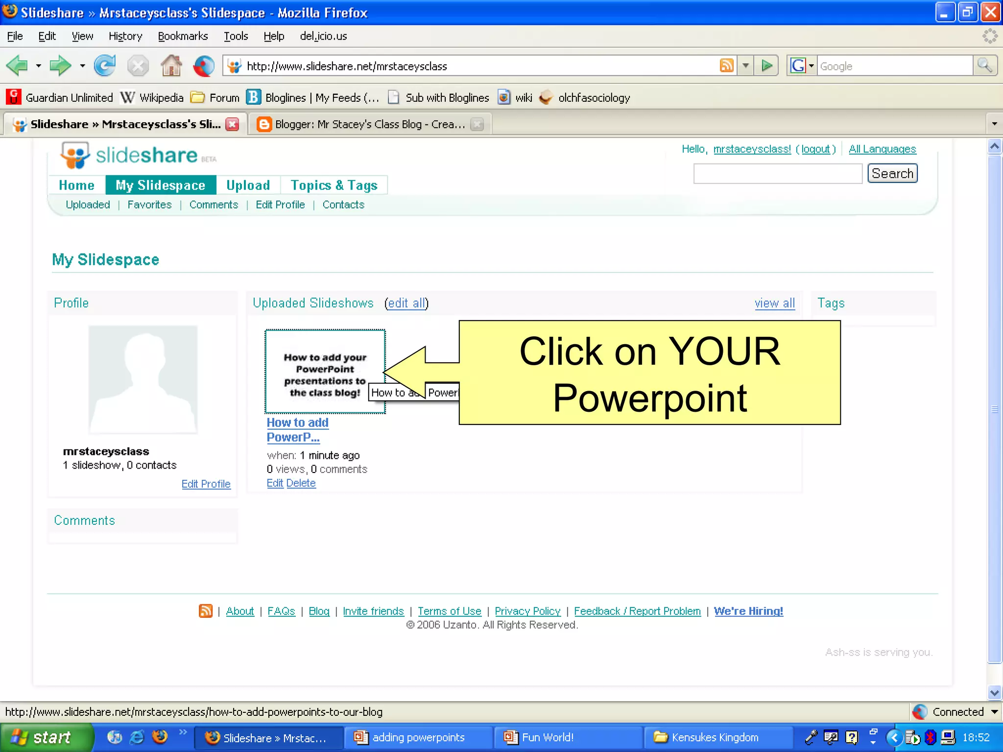
Task: Open the Guardian Unlimited bookmark
Action: click(59, 97)
